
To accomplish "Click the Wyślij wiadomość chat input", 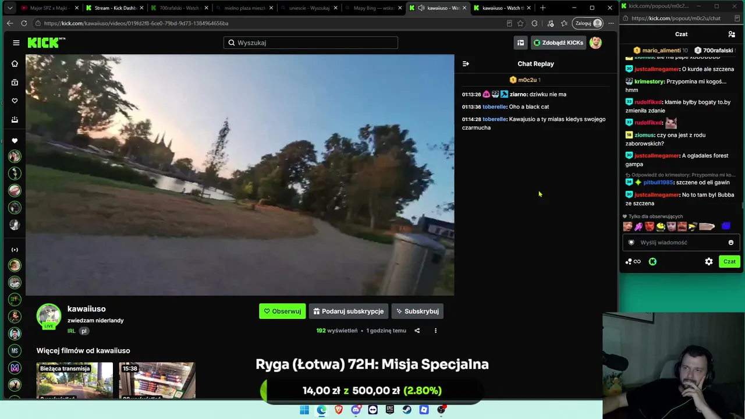I will coord(681,243).
